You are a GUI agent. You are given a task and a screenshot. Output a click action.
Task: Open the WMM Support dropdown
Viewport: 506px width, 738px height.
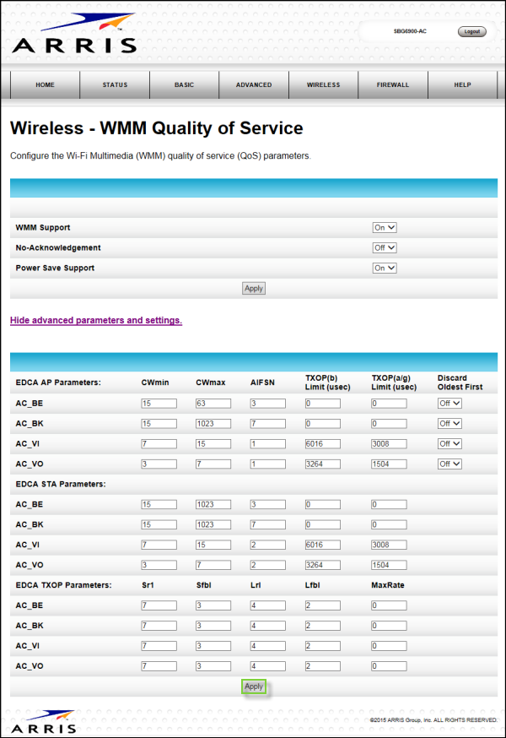point(385,228)
